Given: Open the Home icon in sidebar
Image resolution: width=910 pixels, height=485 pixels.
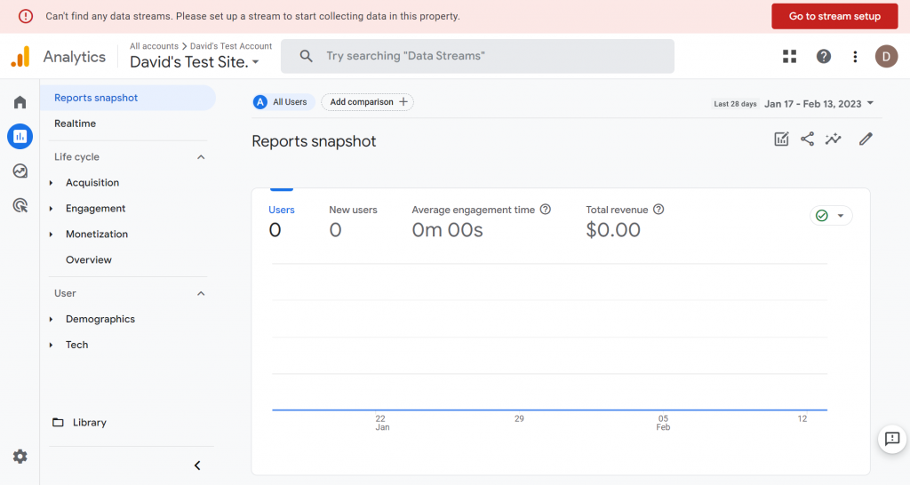Looking at the screenshot, I should [20, 102].
